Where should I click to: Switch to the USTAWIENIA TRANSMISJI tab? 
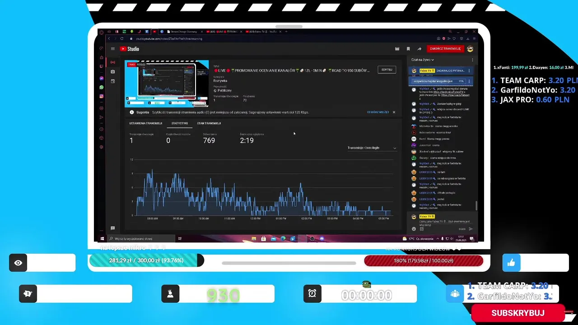tap(145, 123)
